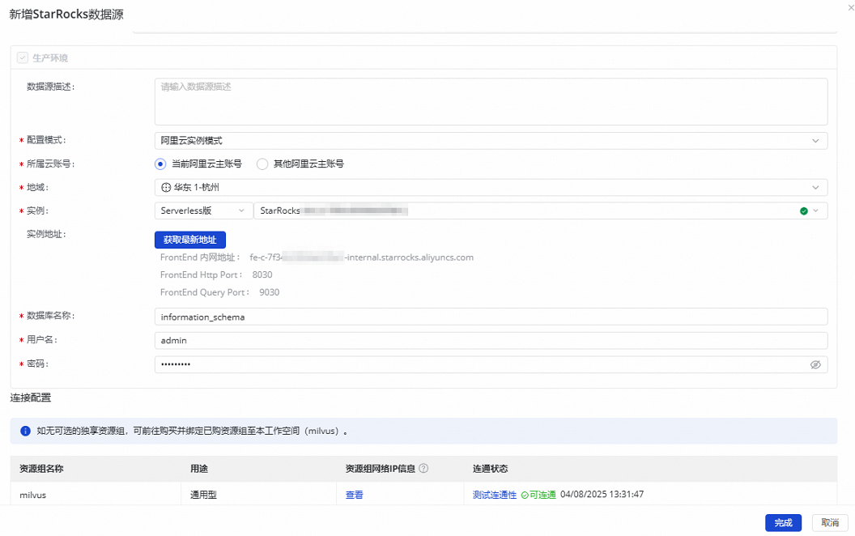Toggle the password visibility eye icon
Image resolution: width=855 pixels, height=536 pixels.
tap(816, 364)
